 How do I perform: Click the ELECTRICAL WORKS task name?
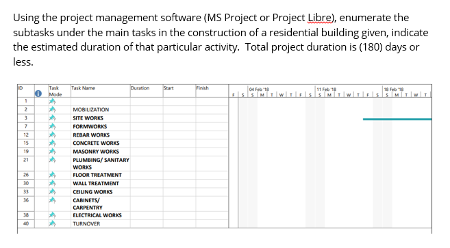click(97, 215)
